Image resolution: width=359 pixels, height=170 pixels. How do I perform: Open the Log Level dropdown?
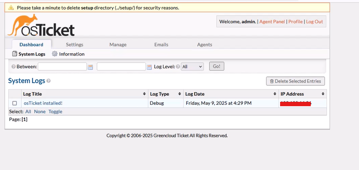point(192,66)
